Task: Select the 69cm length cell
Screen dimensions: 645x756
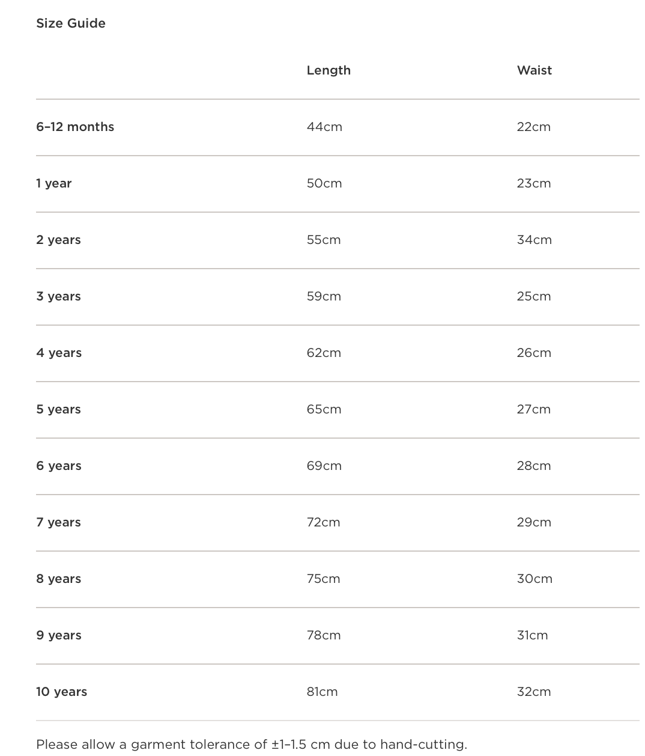Action: pyautogui.click(x=324, y=466)
